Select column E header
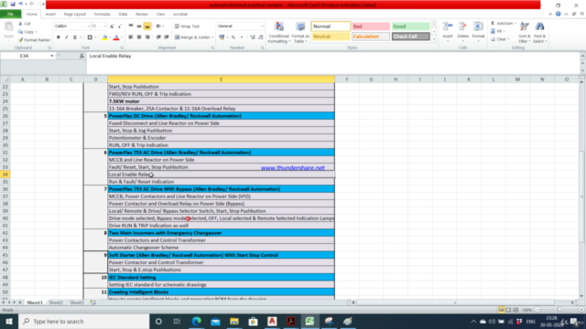The height and width of the screenshot is (329, 586). 221,80
